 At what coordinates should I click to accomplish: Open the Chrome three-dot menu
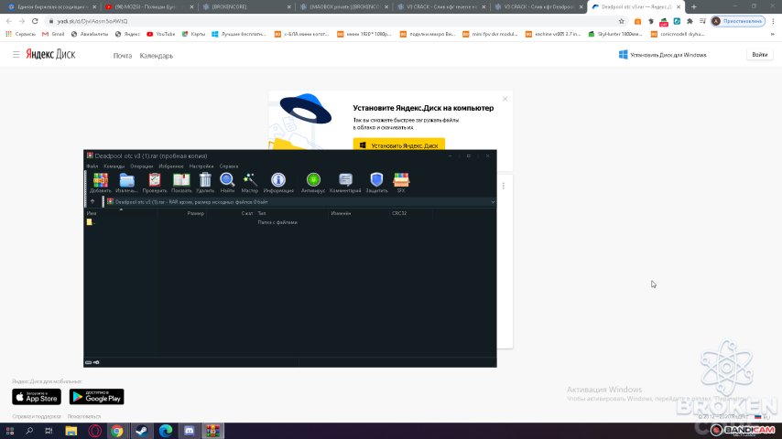[774, 21]
